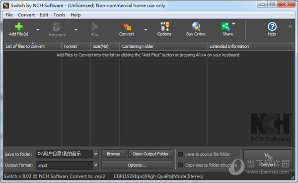Click the Switch v 8.03 status text

pos(36,177)
